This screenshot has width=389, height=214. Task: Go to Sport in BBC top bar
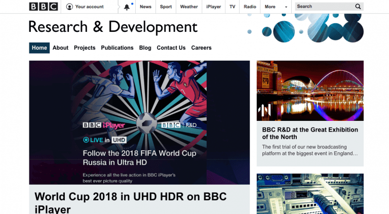click(x=166, y=7)
